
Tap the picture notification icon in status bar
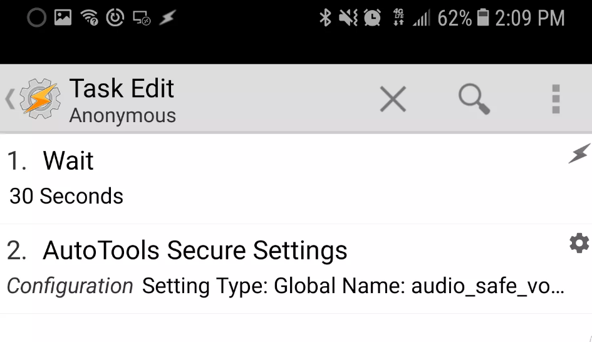point(63,18)
